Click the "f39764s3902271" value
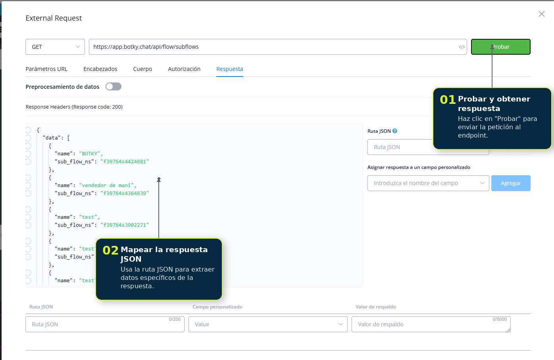 pyautogui.click(x=125, y=225)
